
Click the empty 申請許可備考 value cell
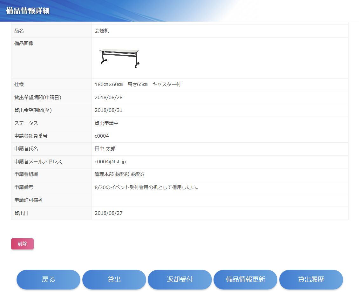(220, 200)
